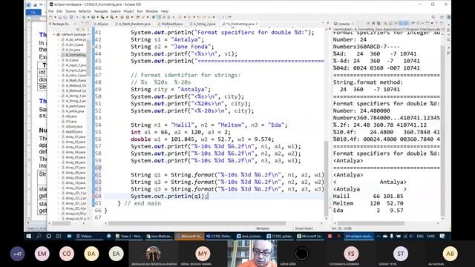The image size is (475, 267).
Task: Click the Debug toolbar icon
Action: (x=84, y=17)
